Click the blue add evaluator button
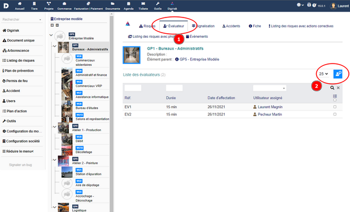 point(338,74)
